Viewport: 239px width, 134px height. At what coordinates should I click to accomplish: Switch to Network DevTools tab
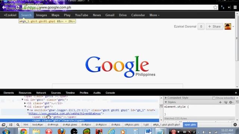coord(41,93)
